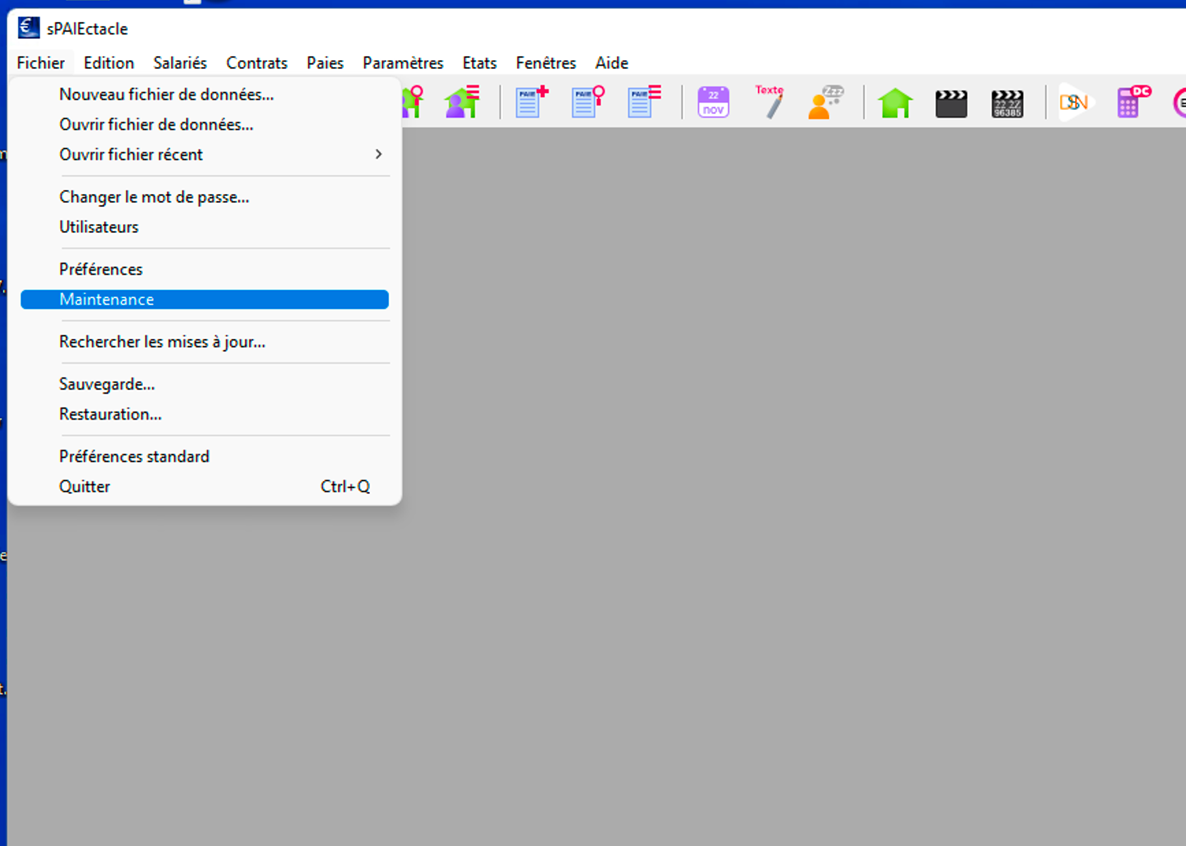Viewport: 1186px width, 846px height.
Task: Choose Restauration... from the menu
Action: (x=205, y=414)
